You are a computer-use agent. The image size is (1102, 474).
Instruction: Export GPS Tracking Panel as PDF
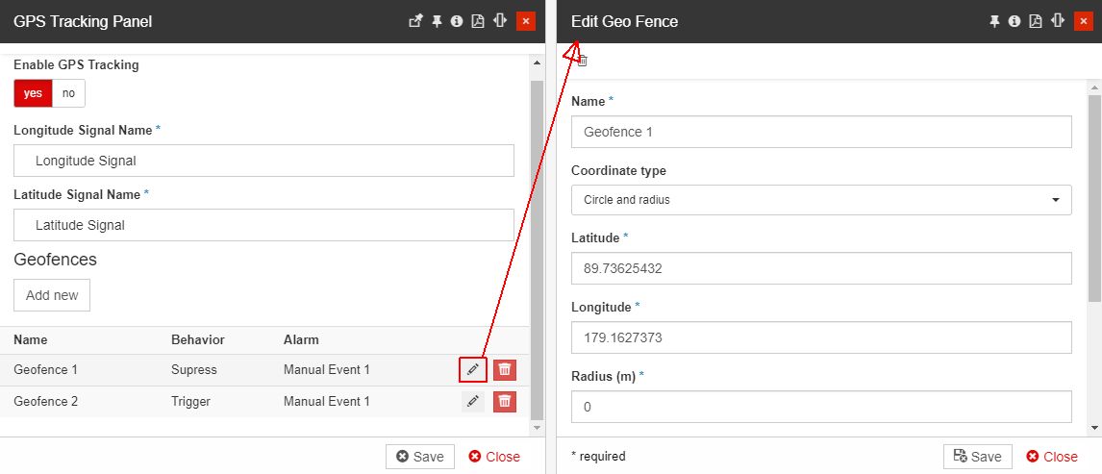(x=478, y=21)
